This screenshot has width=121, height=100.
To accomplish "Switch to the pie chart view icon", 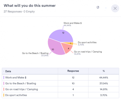I will pos(98,7).
